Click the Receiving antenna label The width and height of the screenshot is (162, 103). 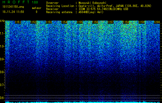click(59, 12)
